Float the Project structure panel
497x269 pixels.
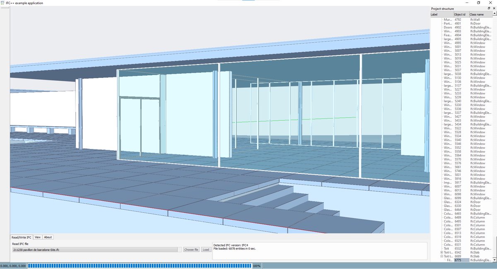click(489, 8)
